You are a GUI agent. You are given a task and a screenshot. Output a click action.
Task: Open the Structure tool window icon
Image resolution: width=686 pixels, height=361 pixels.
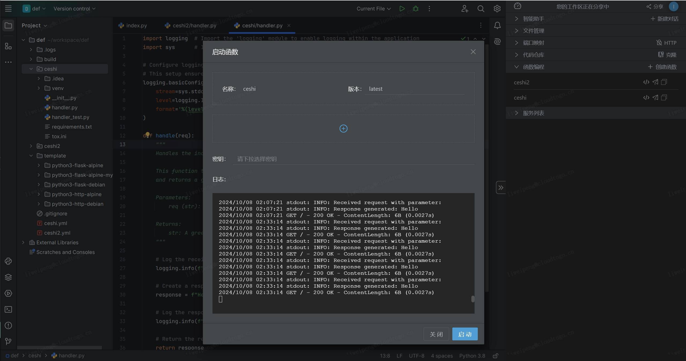point(8,46)
